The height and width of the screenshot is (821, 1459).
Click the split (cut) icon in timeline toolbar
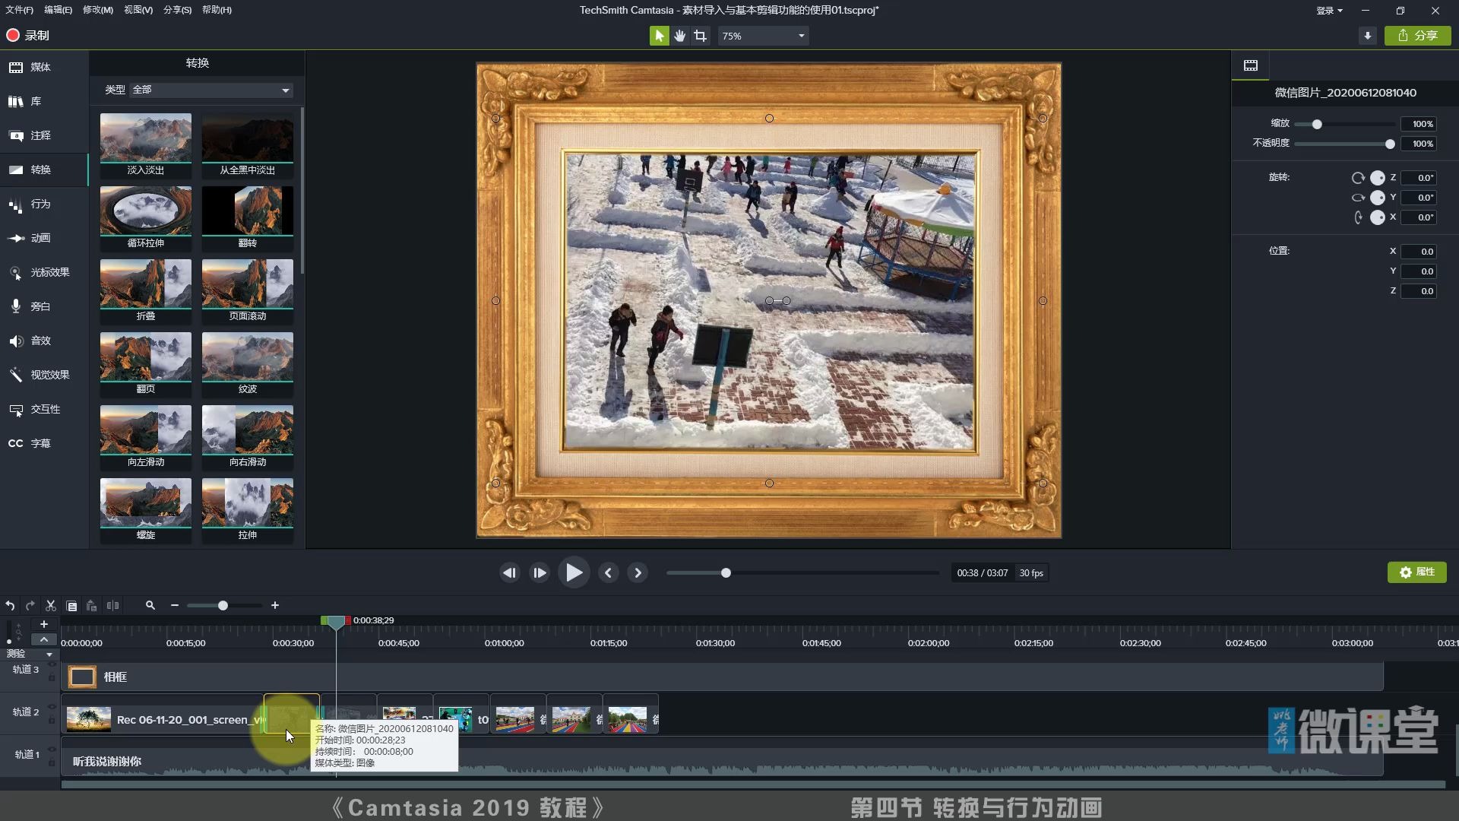[x=50, y=605]
